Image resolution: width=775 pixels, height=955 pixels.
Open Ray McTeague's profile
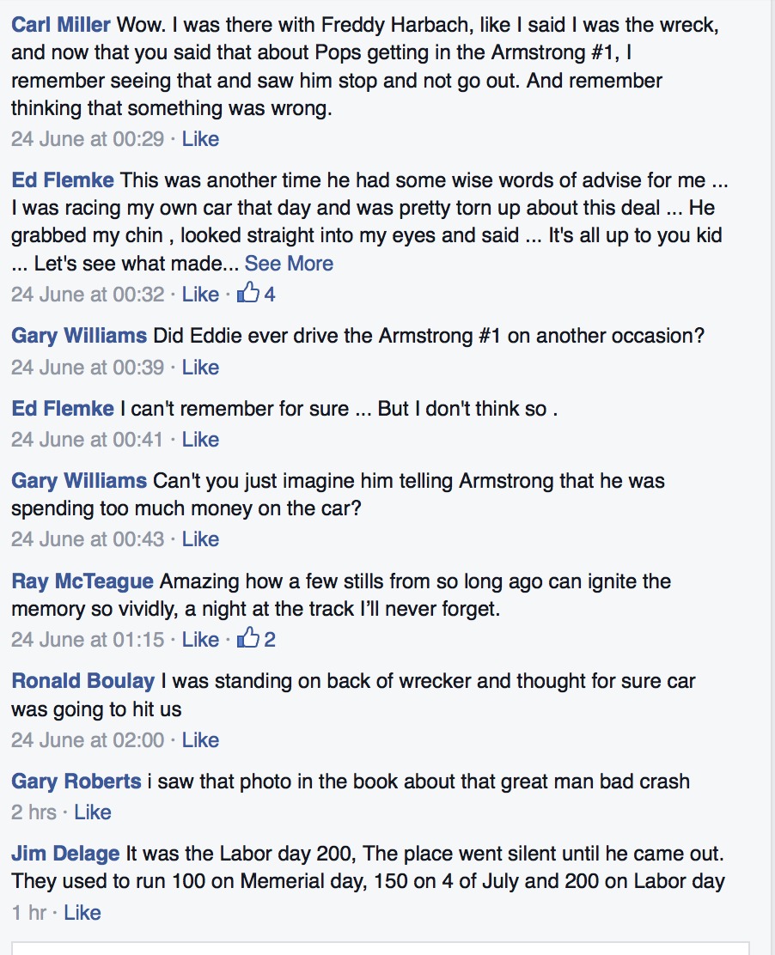click(82, 581)
